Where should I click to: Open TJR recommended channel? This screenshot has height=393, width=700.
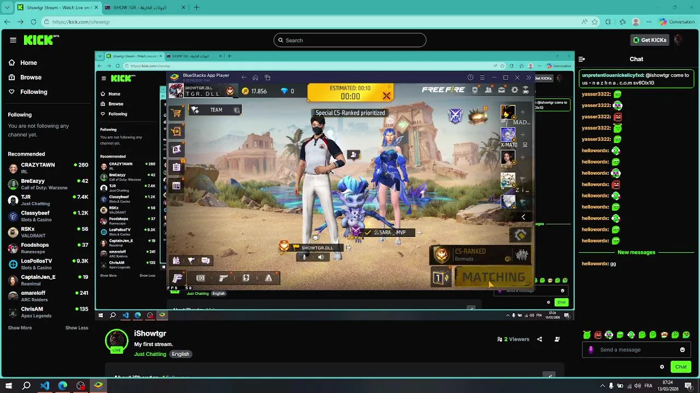click(x=48, y=200)
